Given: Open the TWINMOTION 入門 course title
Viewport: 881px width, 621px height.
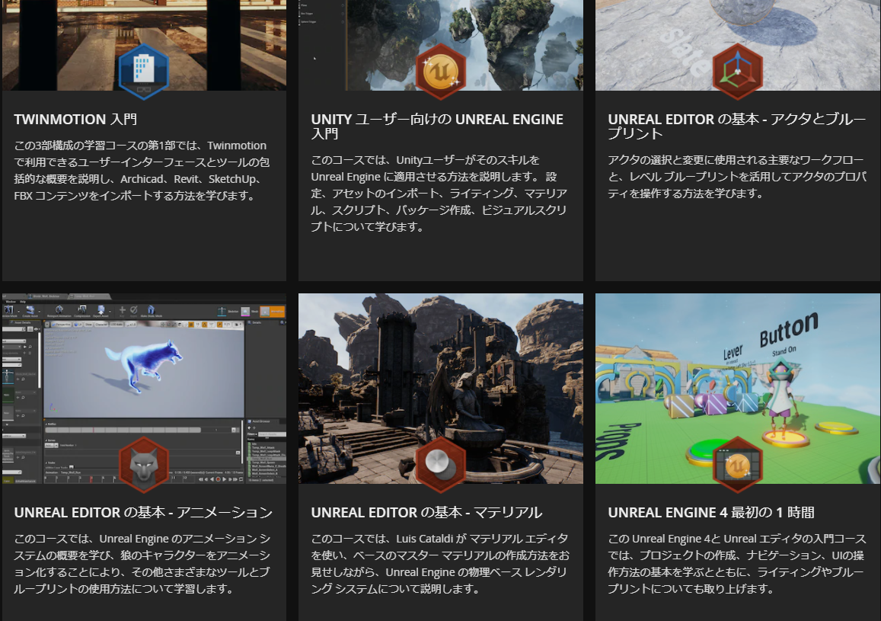Looking at the screenshot, I should pyautogui.click(x=75, y=119).
